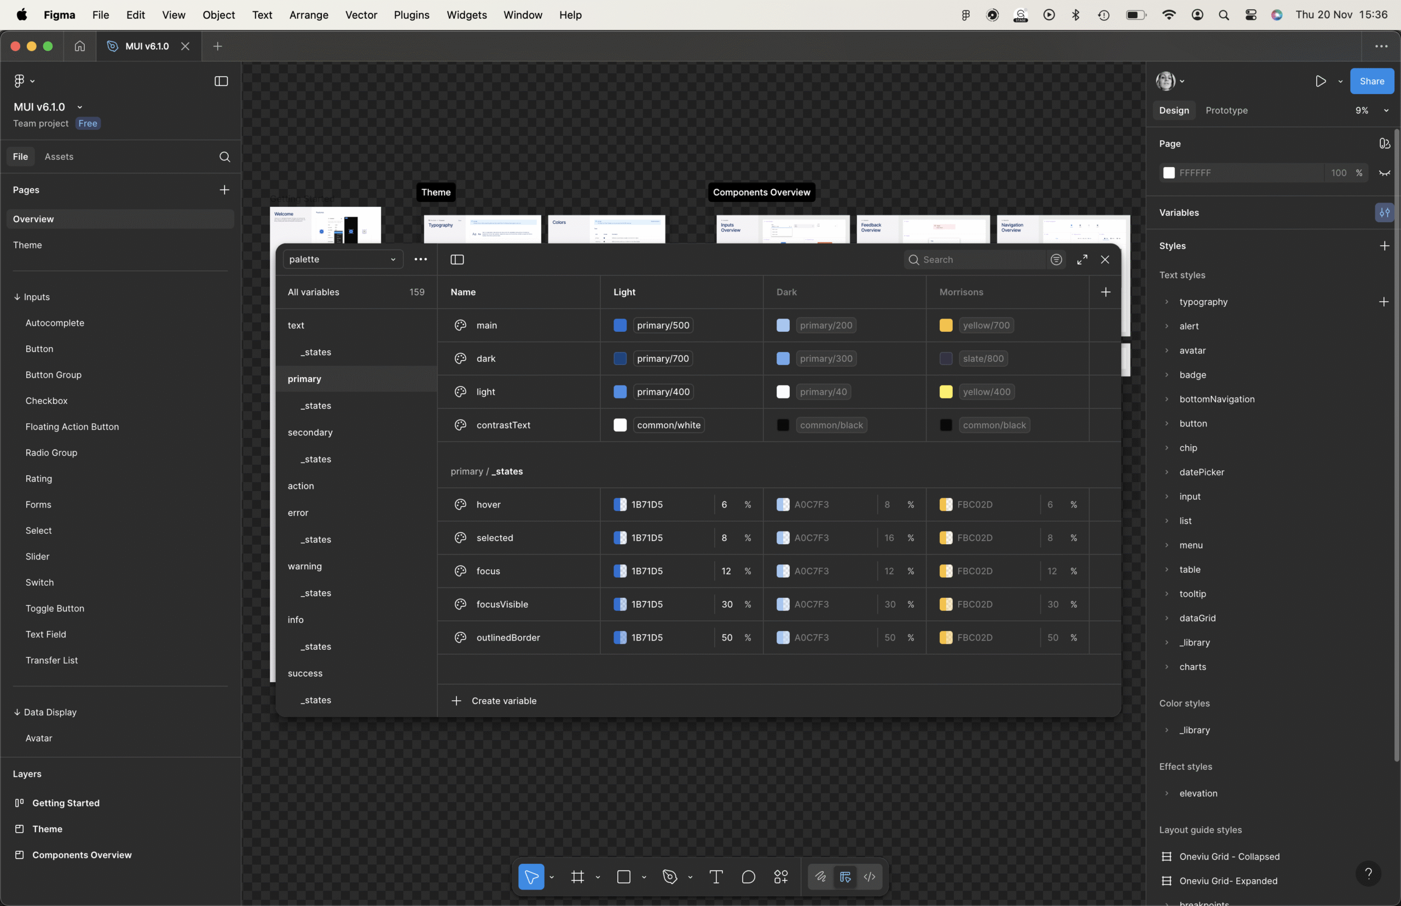This screenshot has height=906, width=1401.
Task: Expand the typography text styles group
Action: click(x=1167, y=302)
